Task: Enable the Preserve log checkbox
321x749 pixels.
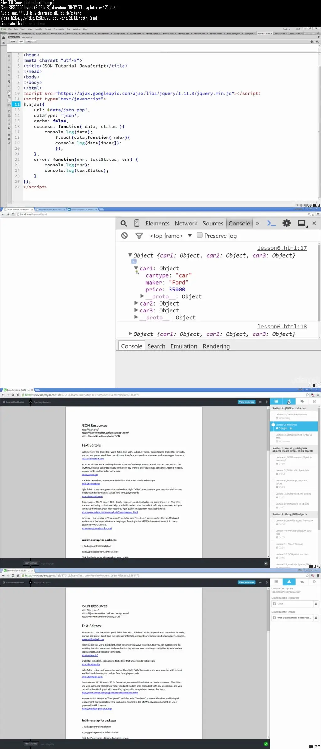Action: [199, 235]
